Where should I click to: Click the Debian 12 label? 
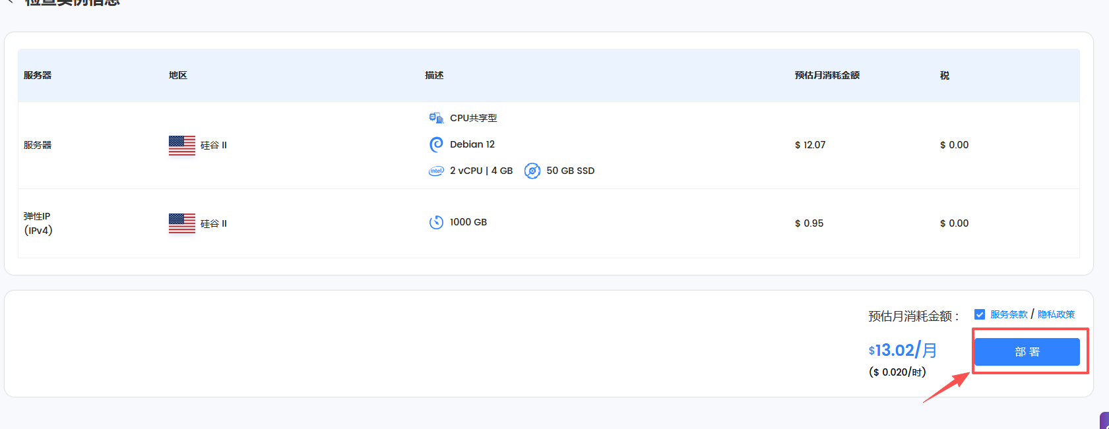click(x=472, y=144)
